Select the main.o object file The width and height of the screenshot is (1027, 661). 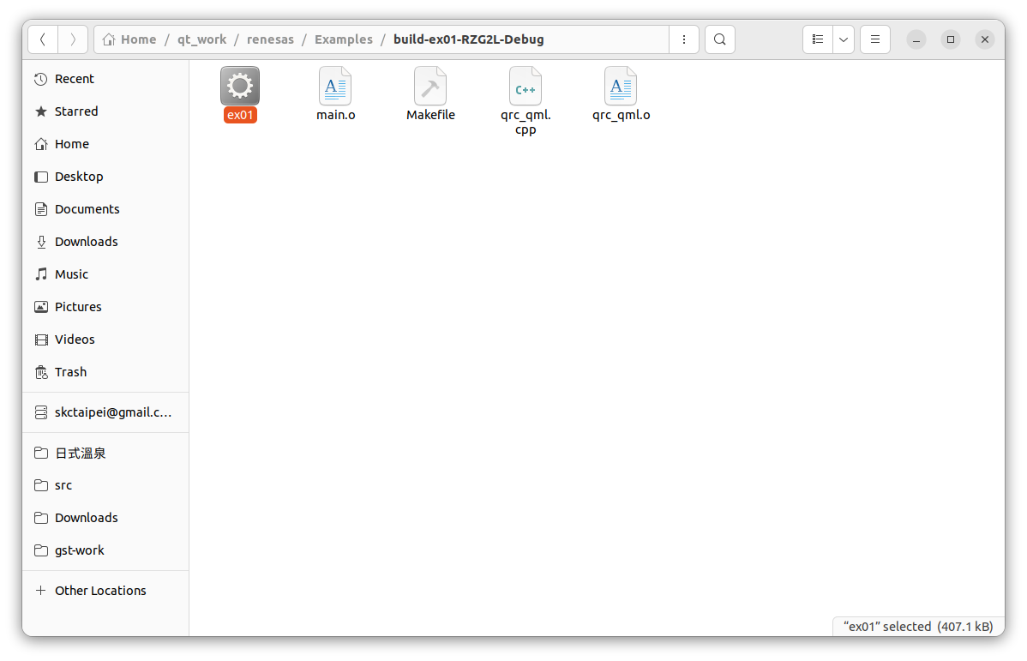pyautogui.click(x=335, y=87)
